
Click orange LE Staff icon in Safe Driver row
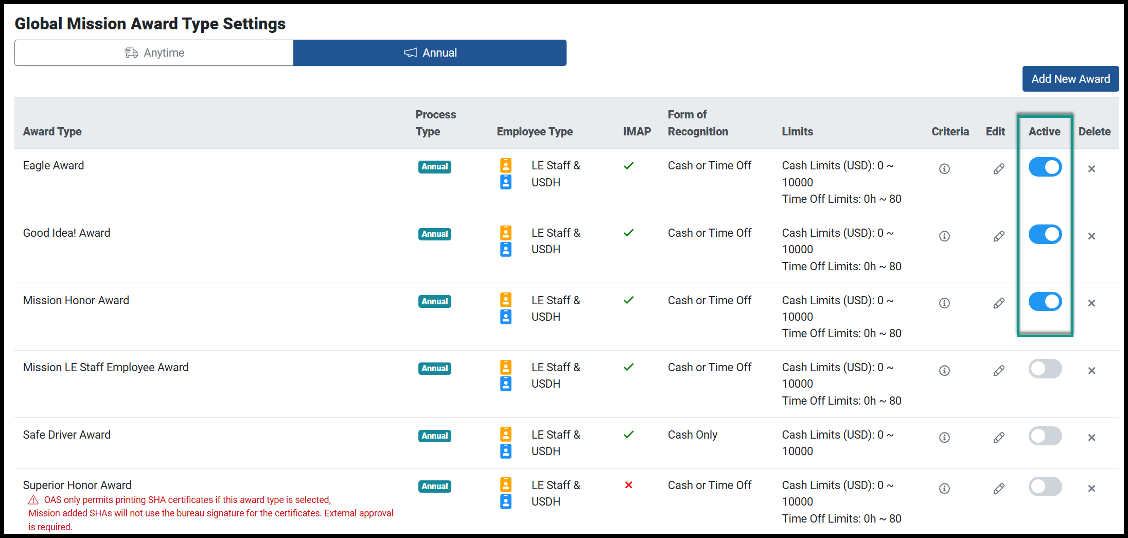(x=506, y=434)
